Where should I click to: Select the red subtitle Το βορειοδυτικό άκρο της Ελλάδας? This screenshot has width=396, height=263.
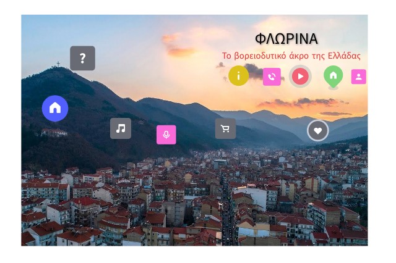[291, 56]
